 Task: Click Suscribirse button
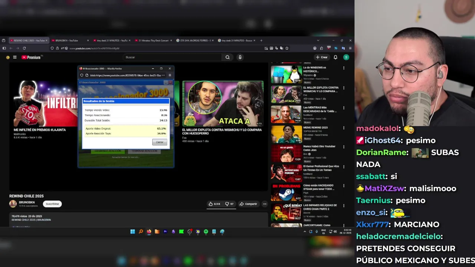coord(52,204)
